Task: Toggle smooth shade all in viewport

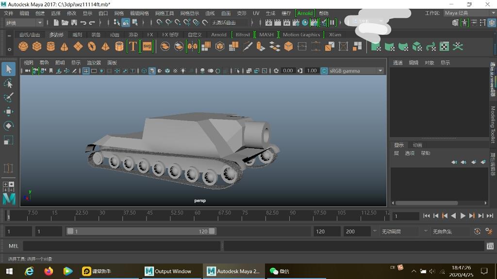Action: (x=152, y=71)
